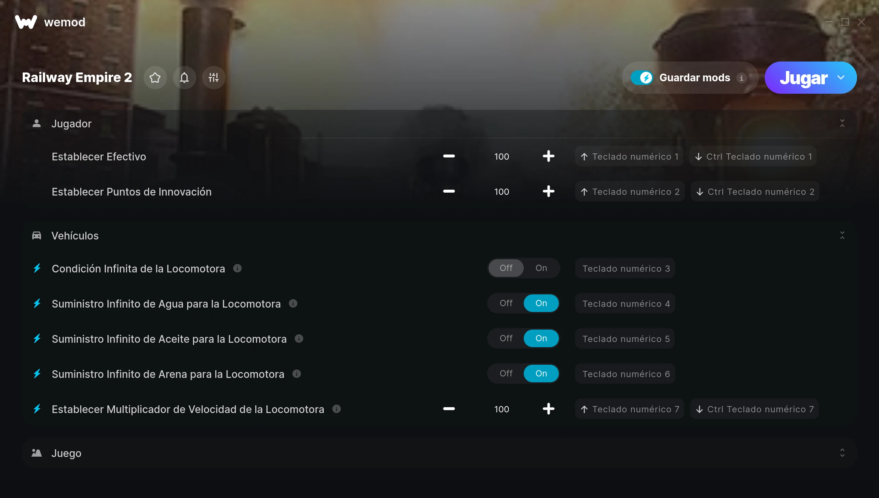This screenshot has height=498, width=879.
Task: Turn on Condición Infinita de la Locomotora
Action: 541,268
